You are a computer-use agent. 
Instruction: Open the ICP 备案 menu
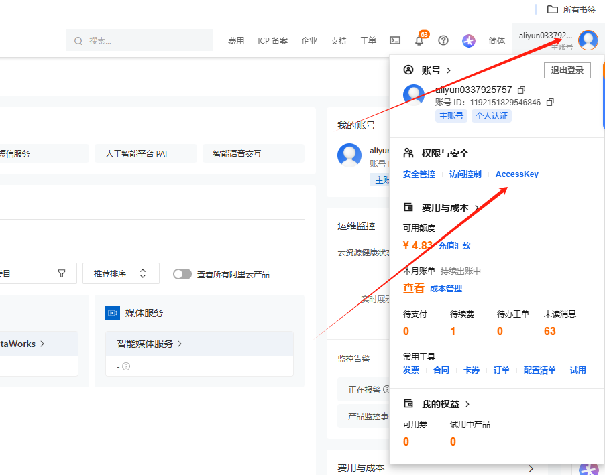pos(273,40)
